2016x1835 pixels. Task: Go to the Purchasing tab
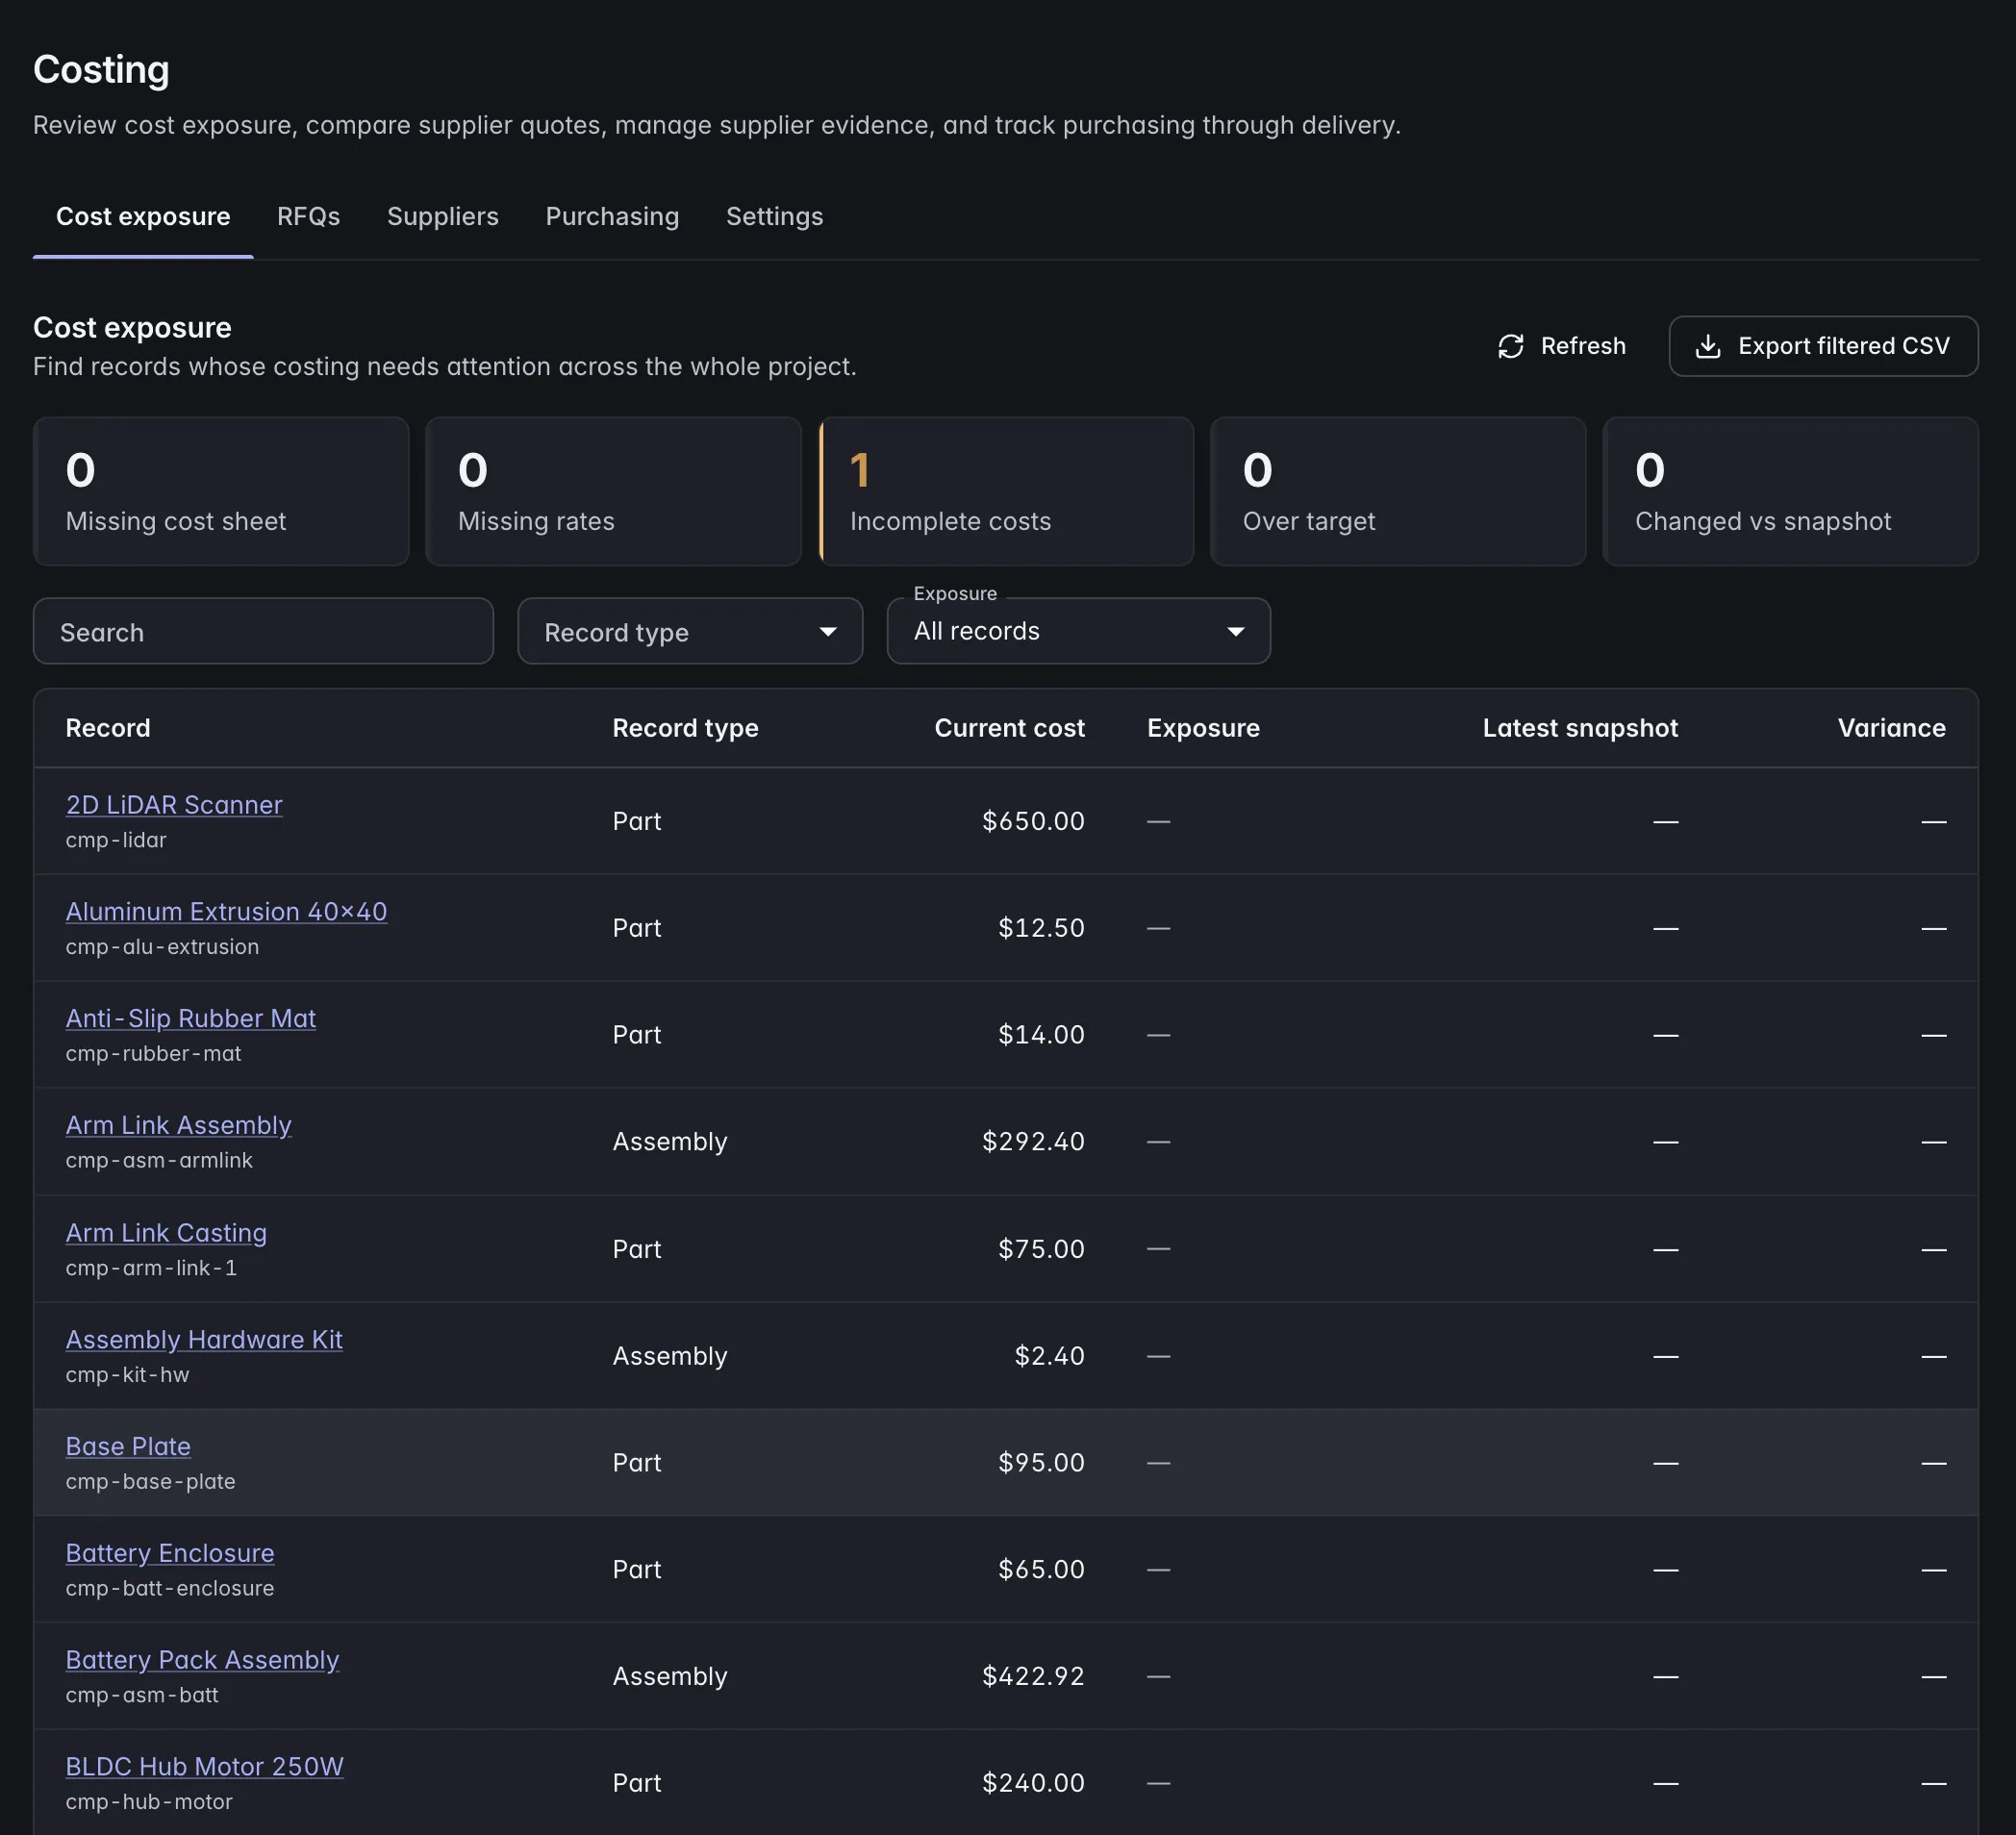(x=612, y=216)
